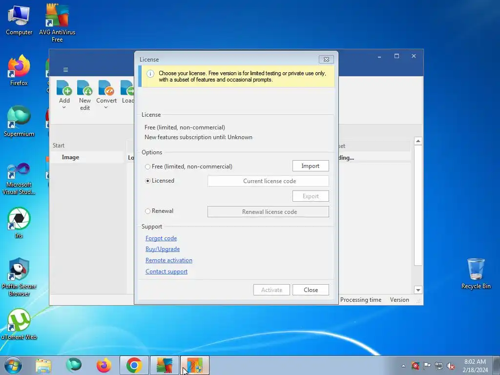Open the Firefox desktop shortcut

tap(19, 70)
